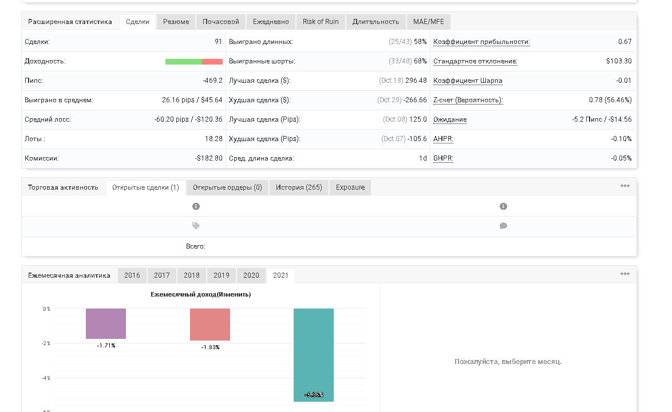672x412 pixels.
Task: Select the 2020 year tab
Action: 251,275
